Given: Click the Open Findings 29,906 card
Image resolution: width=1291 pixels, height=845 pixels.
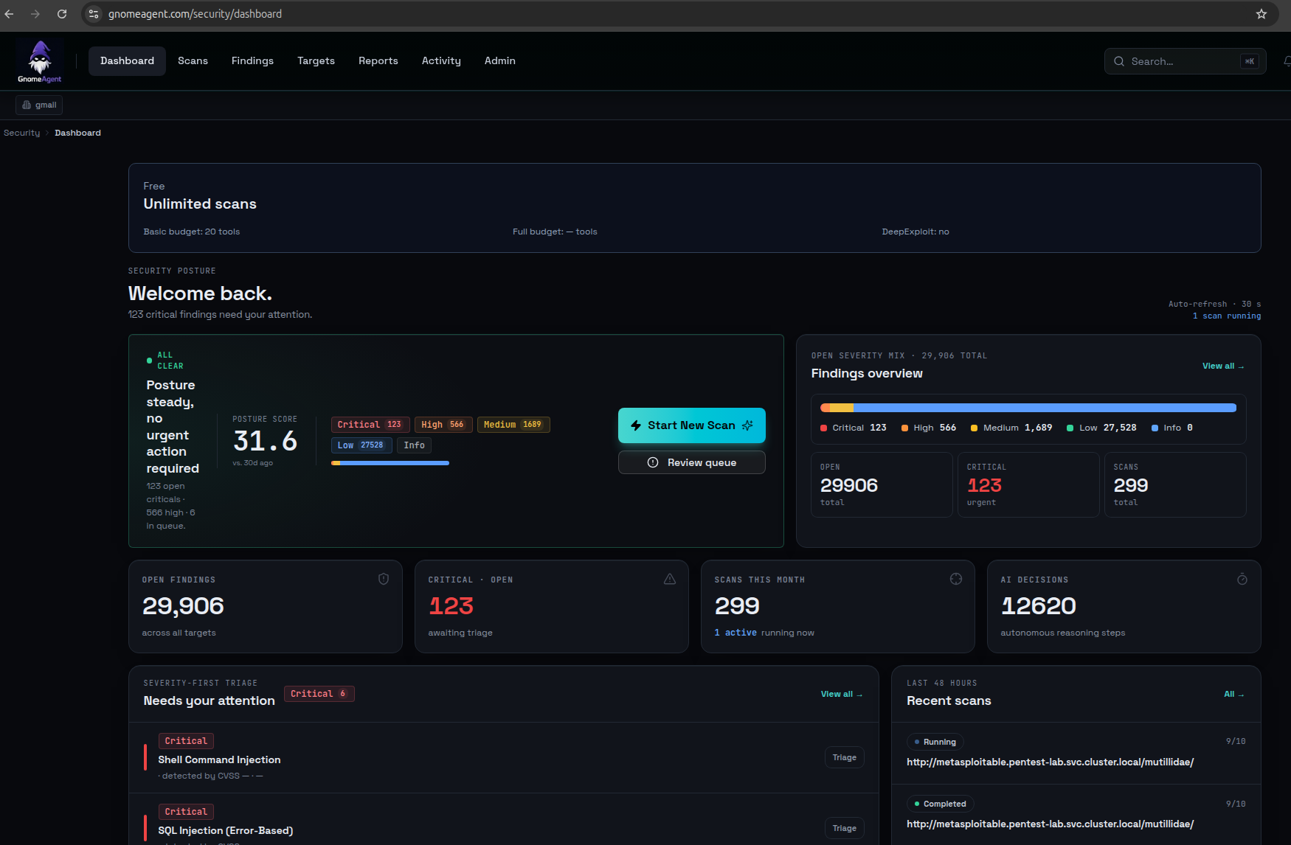Looking at the screenshot, I should coord(266,607).
